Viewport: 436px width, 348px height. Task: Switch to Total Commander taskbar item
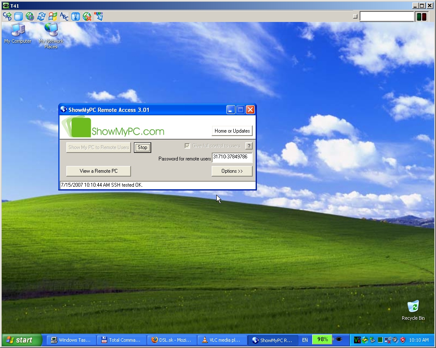[122, 340]
